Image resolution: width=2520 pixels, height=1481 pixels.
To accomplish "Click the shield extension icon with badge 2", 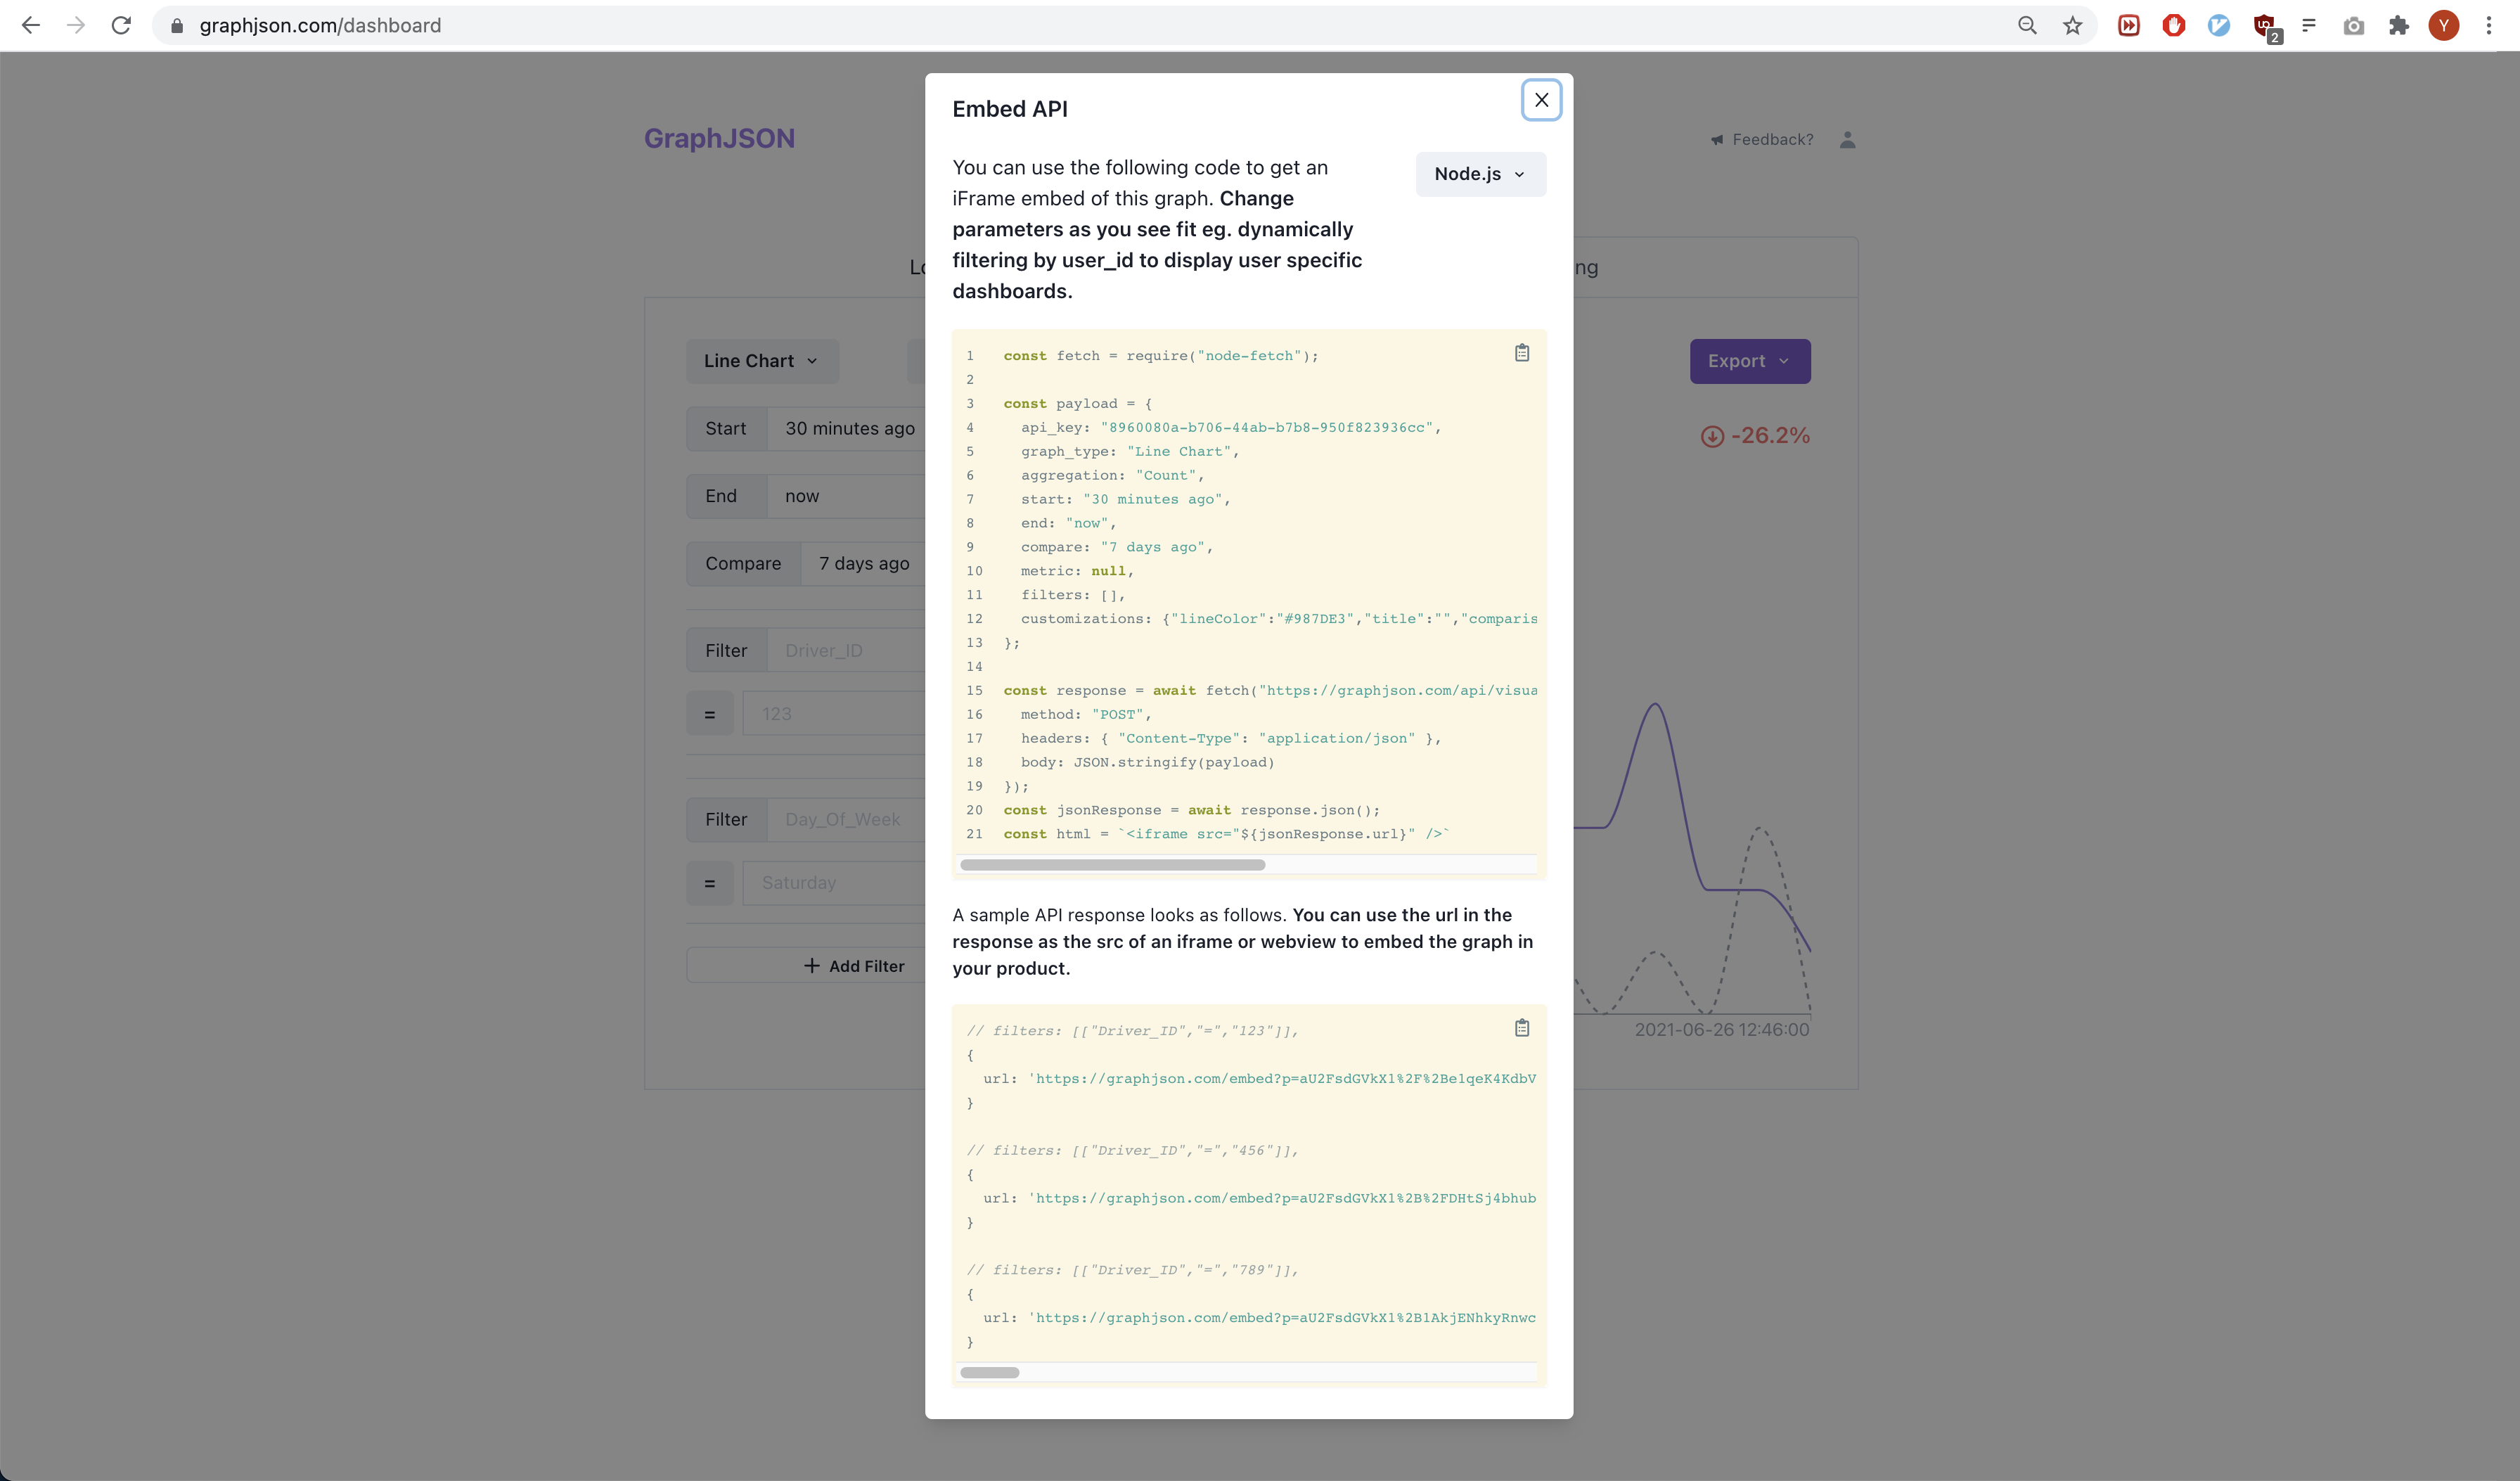I will [2266, 27].
